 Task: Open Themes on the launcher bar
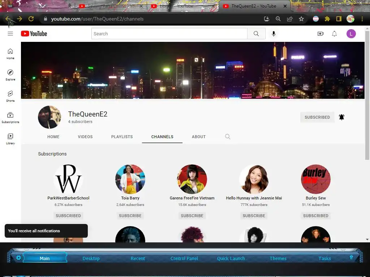[278, 258]
